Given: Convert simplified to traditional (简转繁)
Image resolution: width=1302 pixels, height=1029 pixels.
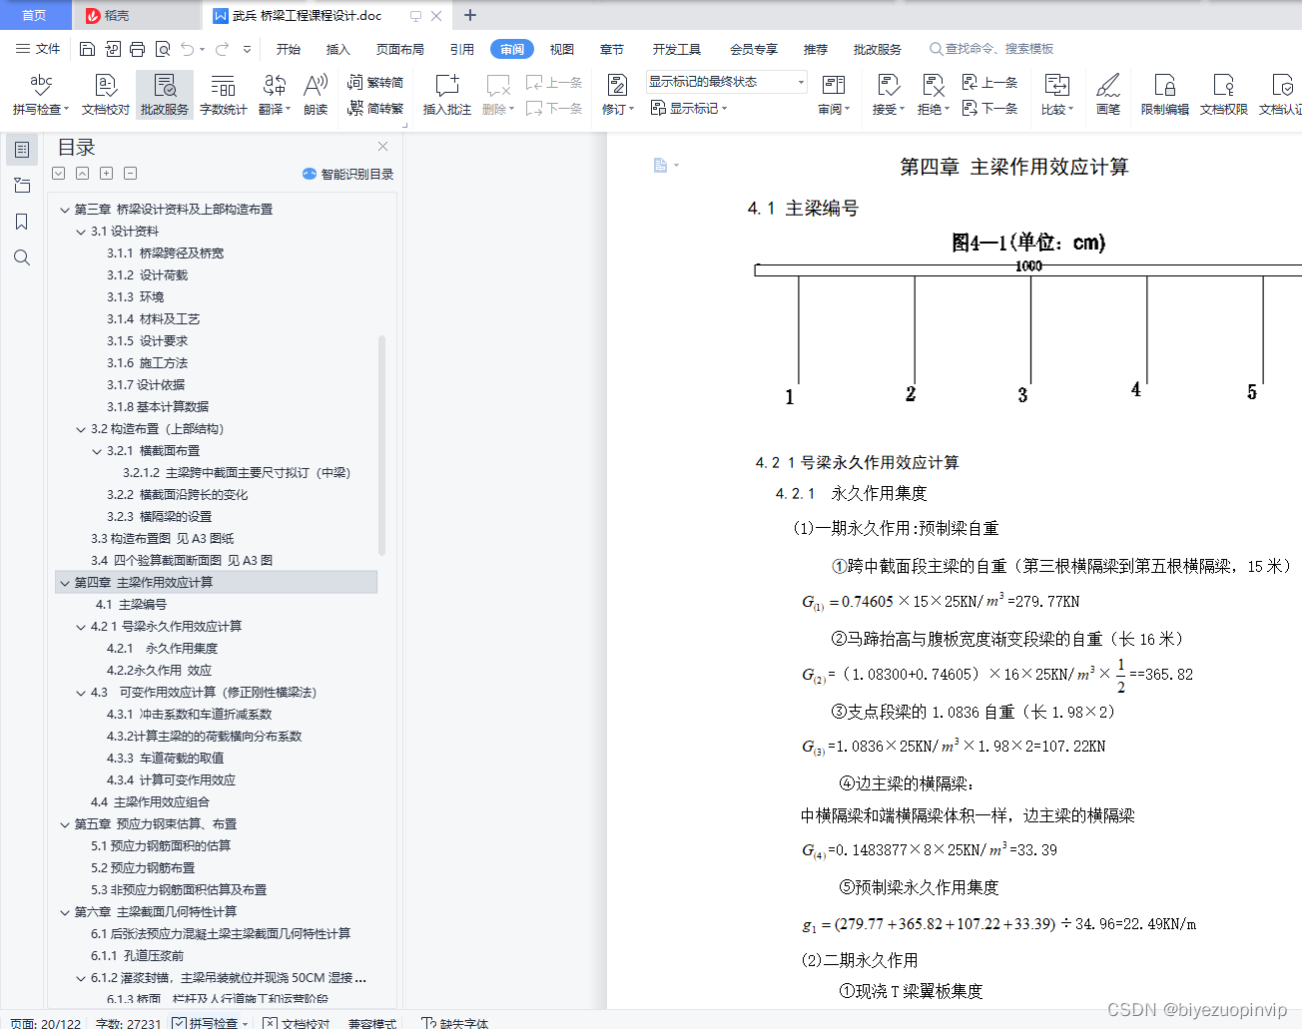Looking at the screenshot, I should 375,108.
